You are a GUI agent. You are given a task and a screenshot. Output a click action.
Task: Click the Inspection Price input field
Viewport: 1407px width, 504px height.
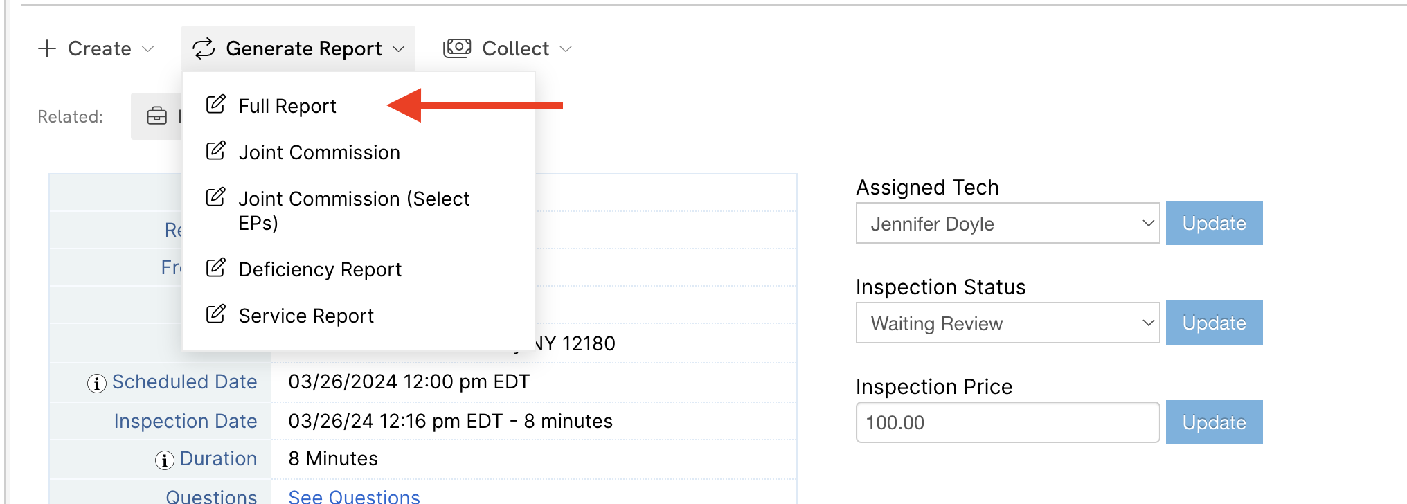click(x=1007, y=422)
